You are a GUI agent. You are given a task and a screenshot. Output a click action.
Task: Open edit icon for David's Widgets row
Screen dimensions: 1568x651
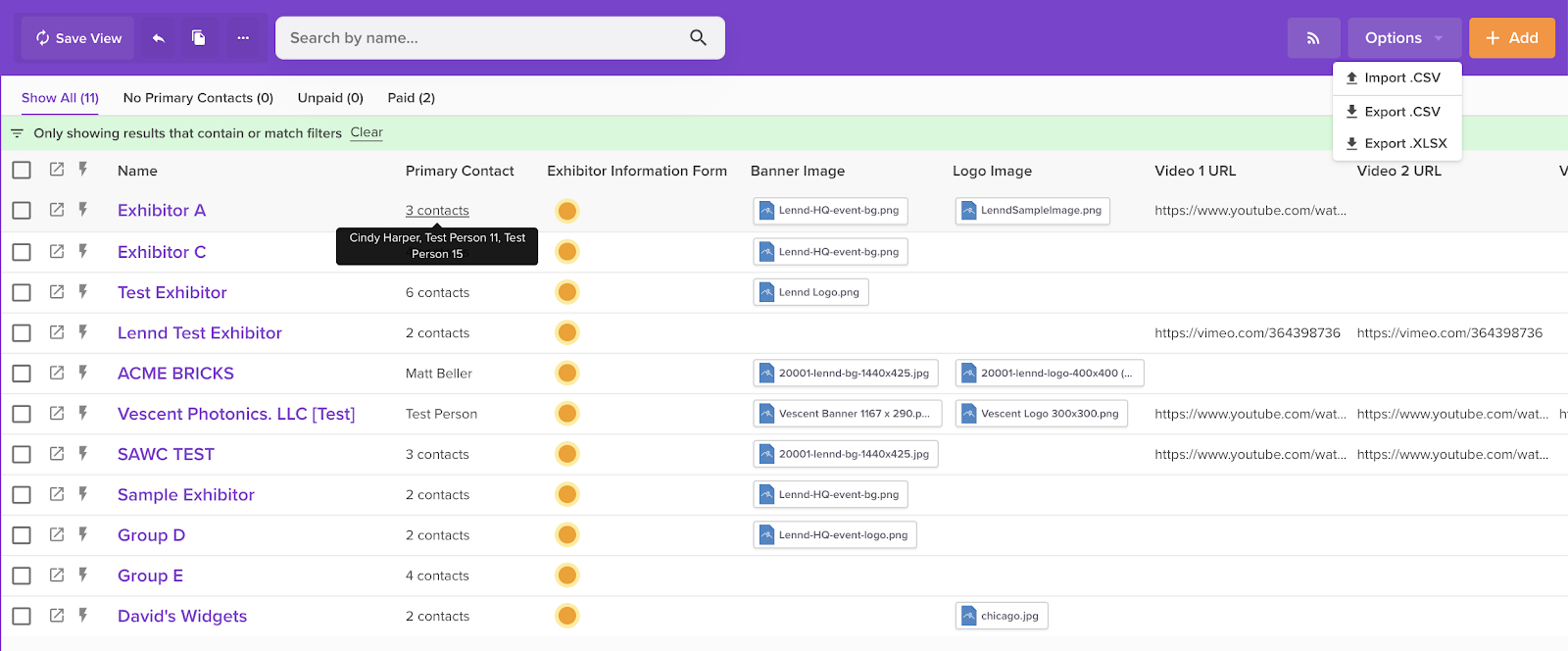[57, 616]
